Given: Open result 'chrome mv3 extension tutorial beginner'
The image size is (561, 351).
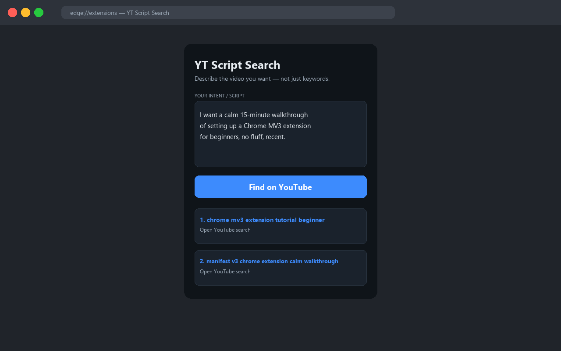Looking at the screenshot, I should pyautogui.click(x=262, y=220).
